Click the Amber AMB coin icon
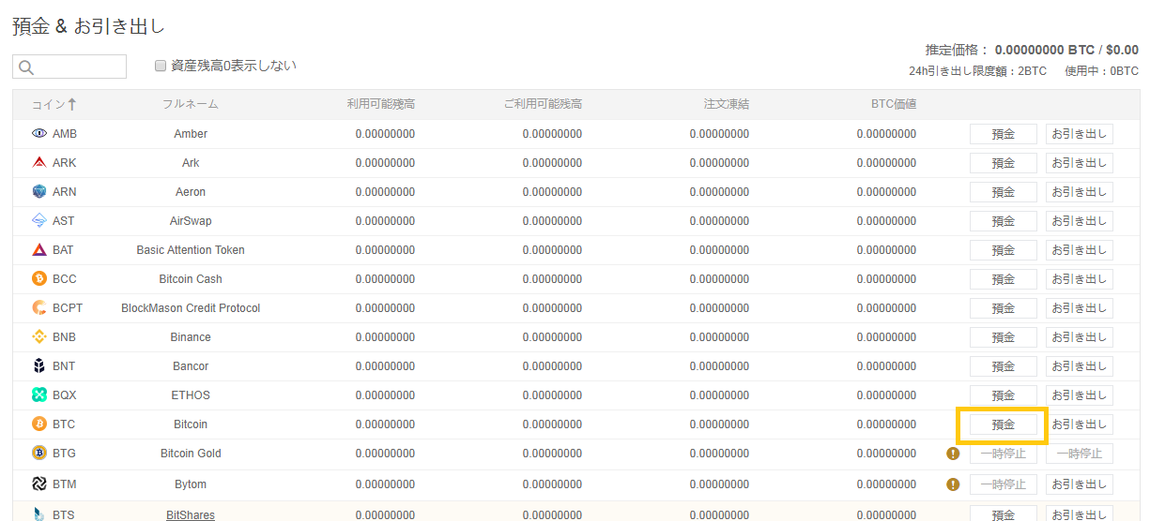This screenshot has width=1150, height=521. click(x=39, y=134)
